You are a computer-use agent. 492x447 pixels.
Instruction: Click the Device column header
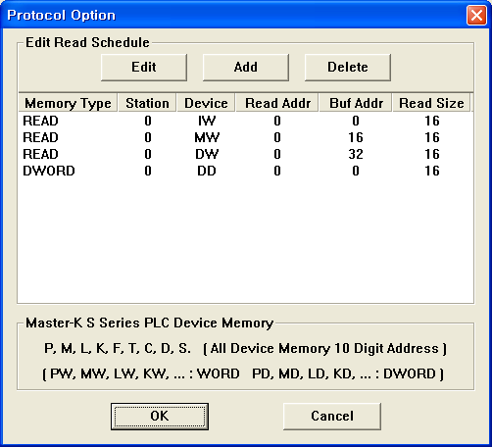coord(206,103)
